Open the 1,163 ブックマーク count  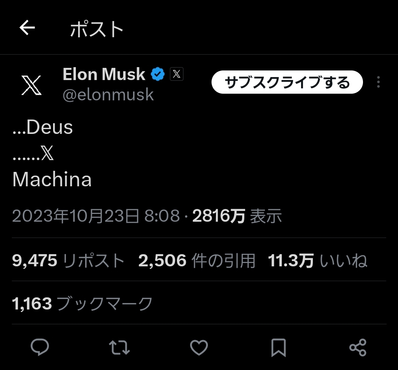pyautogui.click(x=82, y=304)
